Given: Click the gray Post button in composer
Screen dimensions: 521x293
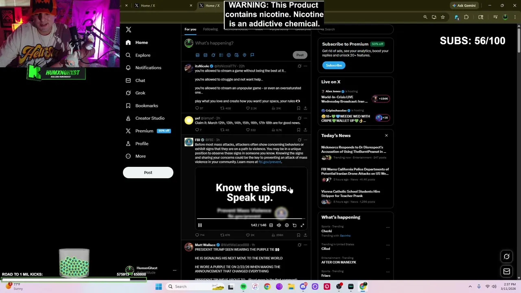Looking at the screenshot, I should pyautogui.click(x=300, y=55).
